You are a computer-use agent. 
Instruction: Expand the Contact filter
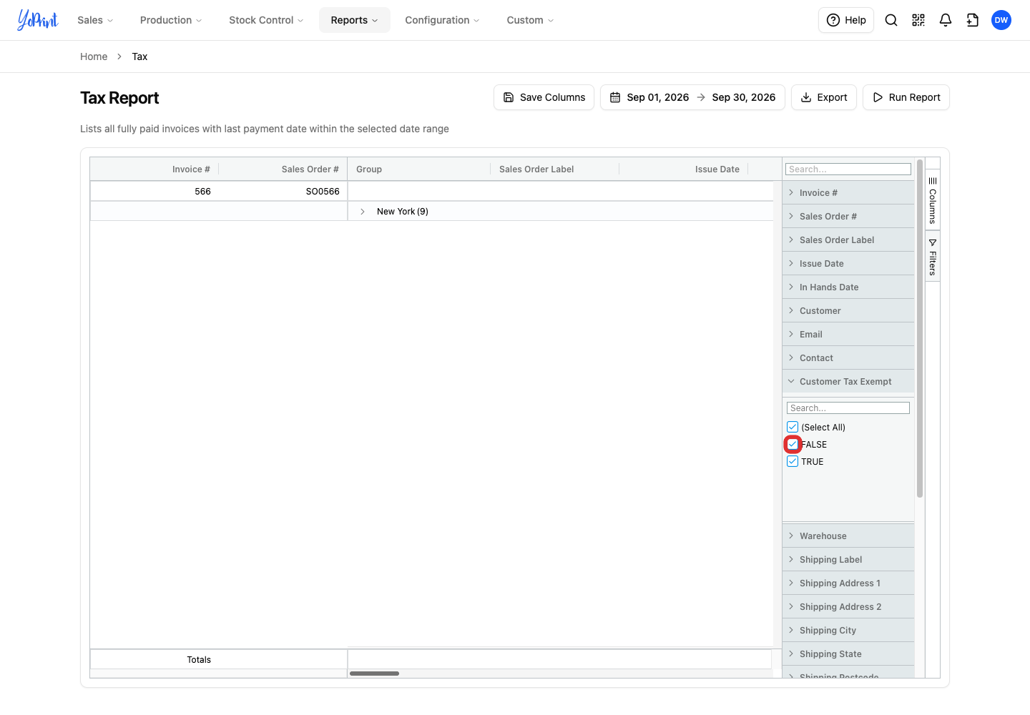click(848, 358)
